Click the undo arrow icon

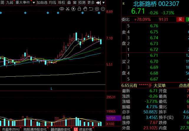coord(91,9)
